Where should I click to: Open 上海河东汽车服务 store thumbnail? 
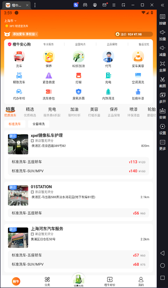click(x=18, y=238)
